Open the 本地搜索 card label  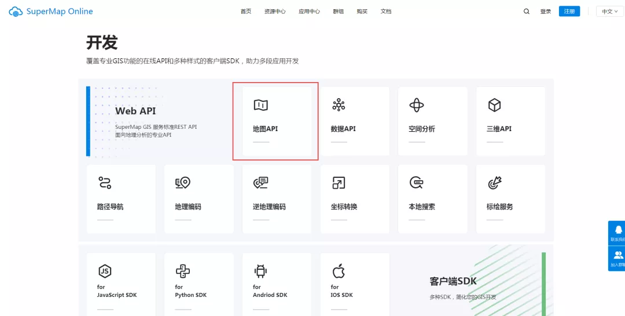(422, 207)
